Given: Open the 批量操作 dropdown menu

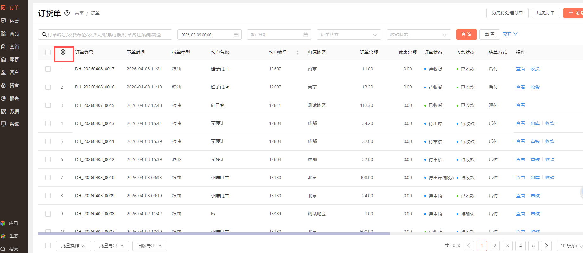Looking at the screenshot, I should click(74, 246).
